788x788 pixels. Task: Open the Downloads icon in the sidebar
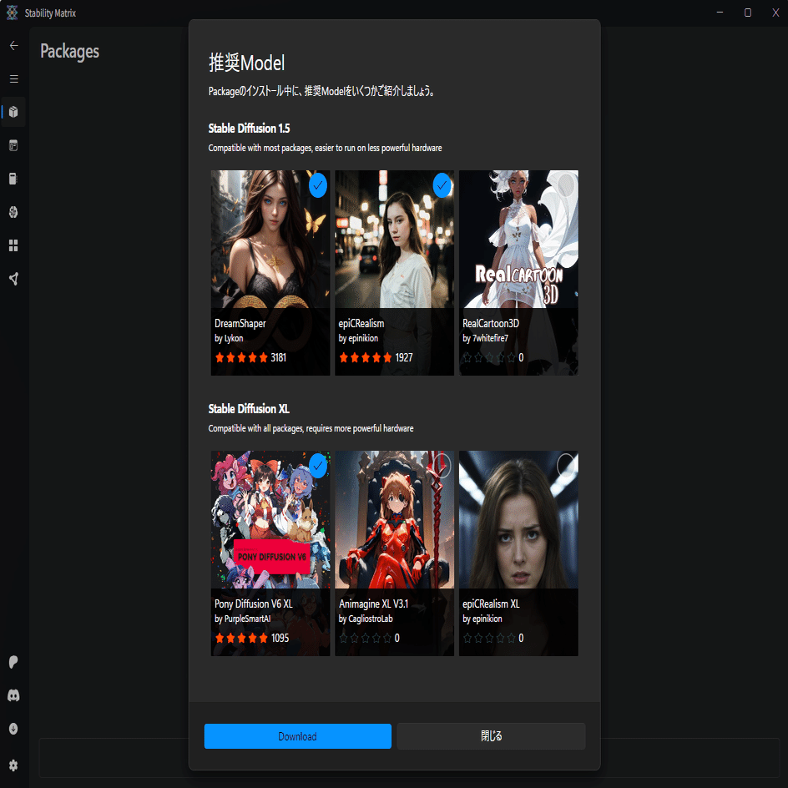[13, 729]
